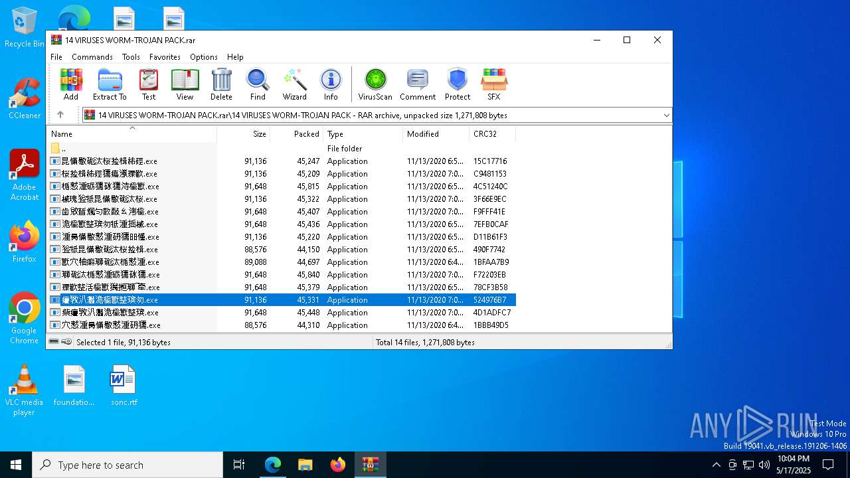Sort by Type column header
850x478 pixels.
coord(363,134)
